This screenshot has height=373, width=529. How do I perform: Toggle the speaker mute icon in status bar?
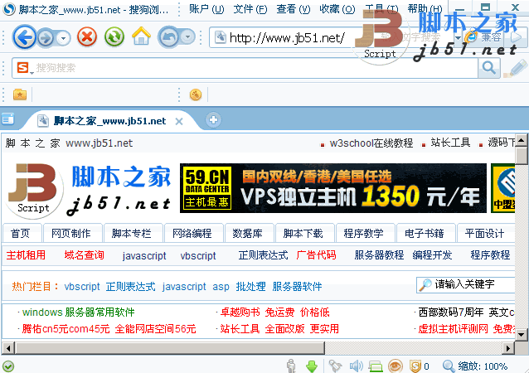pos(357,366)
